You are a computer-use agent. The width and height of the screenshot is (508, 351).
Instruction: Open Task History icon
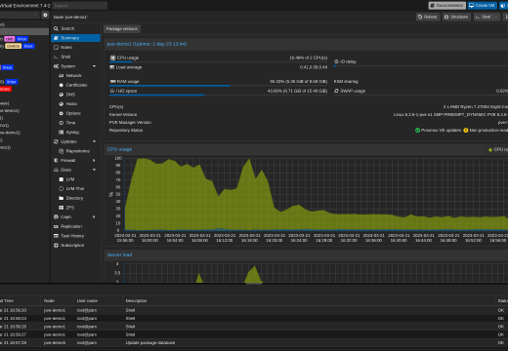click(x=56, y=236)
